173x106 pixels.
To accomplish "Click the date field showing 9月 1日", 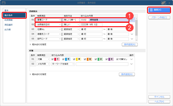I will 91,24.
